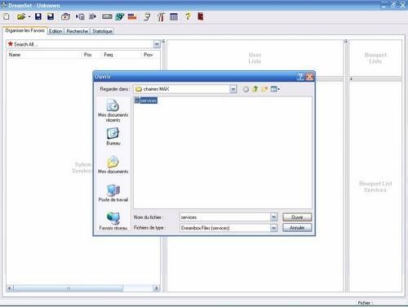
Task: Switch to the Edition tab
Action: point(55,31)
